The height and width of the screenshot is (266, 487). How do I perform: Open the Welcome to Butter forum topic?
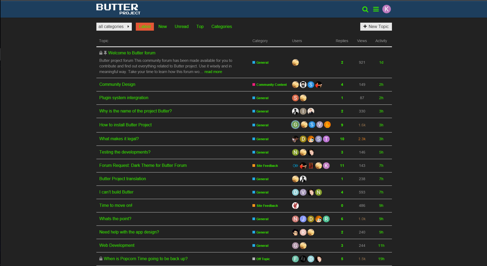coord(132,53)
